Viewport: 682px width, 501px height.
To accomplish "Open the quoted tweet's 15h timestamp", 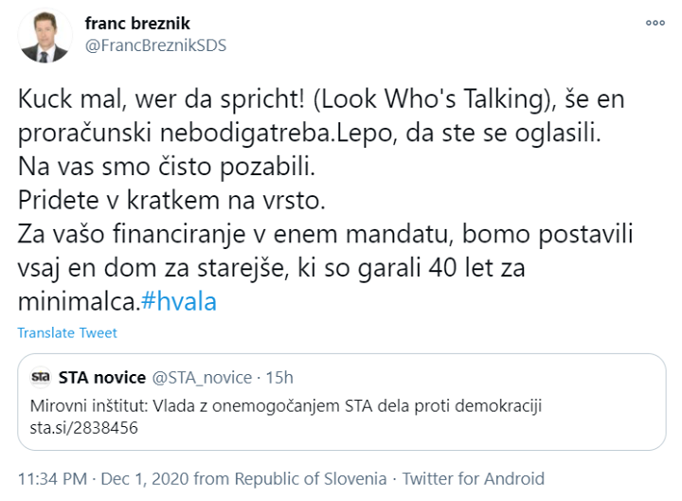I will point(278,378).
